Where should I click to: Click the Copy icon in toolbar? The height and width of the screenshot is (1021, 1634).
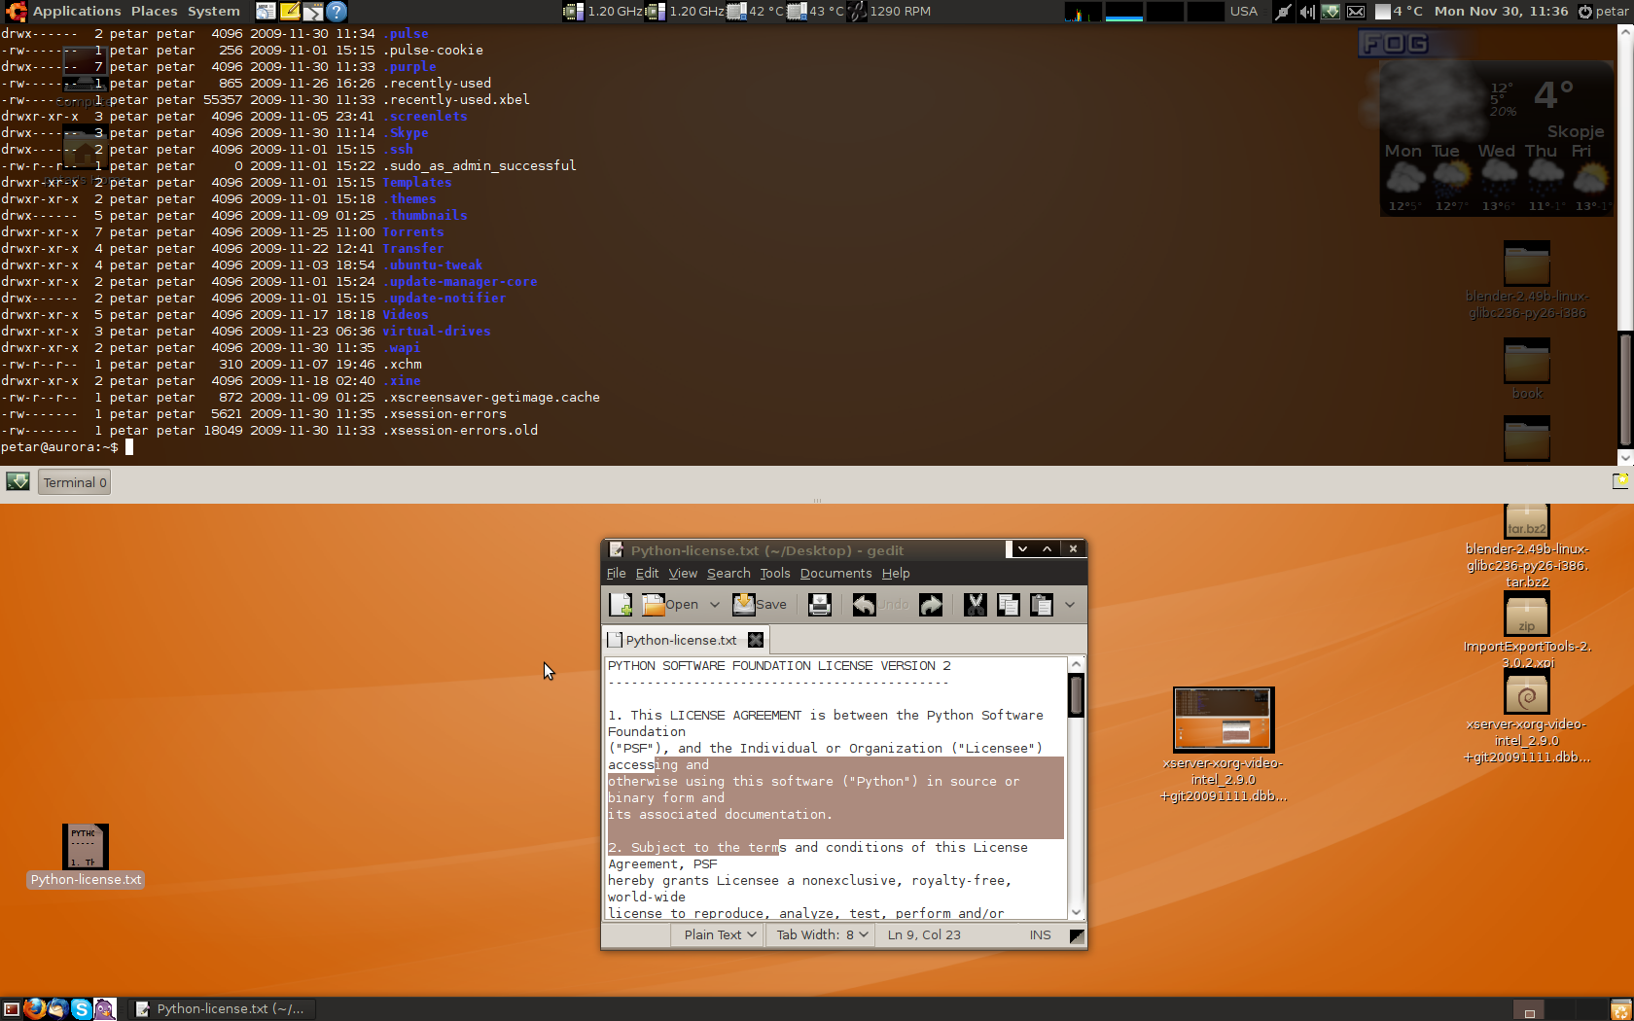[1008, 605]
